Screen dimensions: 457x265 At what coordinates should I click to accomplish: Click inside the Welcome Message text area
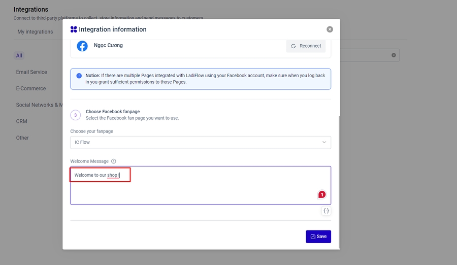pyautogui.click(x=201, y=190)
